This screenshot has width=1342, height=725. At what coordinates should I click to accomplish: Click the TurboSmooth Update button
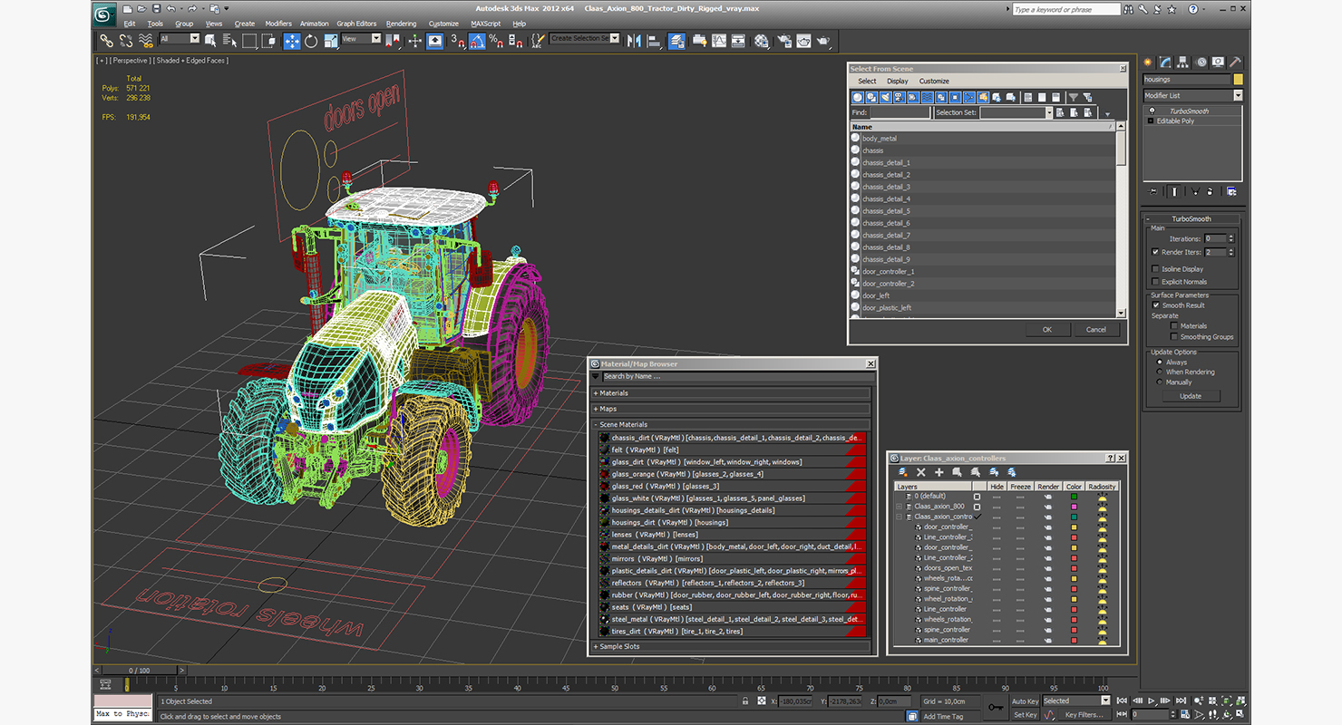pyautogui.click(x=1191, y=396)
